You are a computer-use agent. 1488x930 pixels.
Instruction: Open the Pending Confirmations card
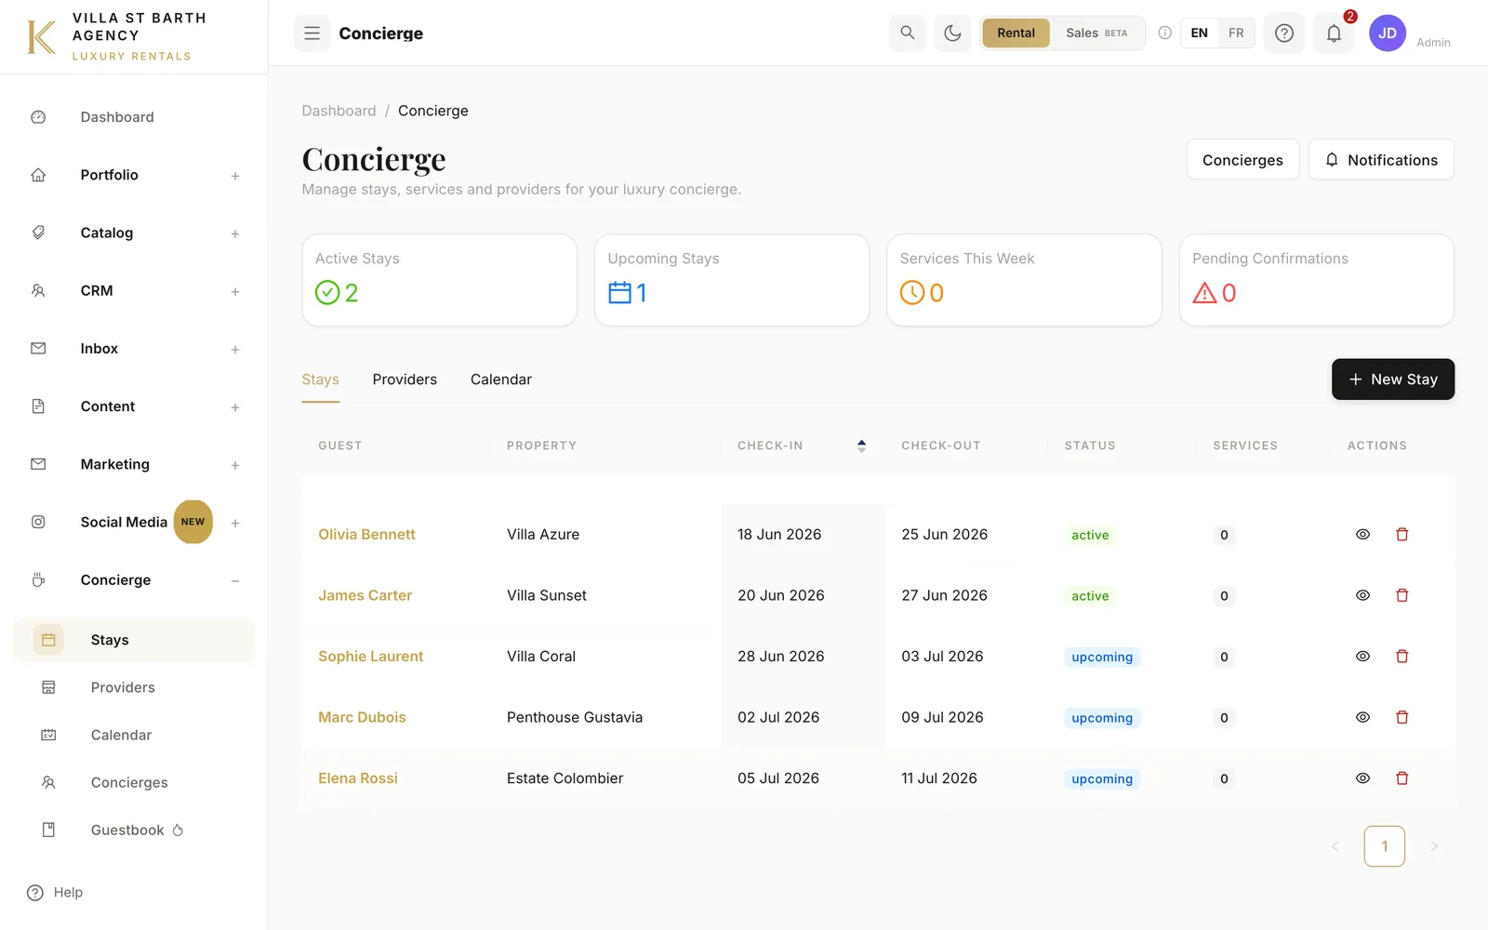pos(1317,280)
